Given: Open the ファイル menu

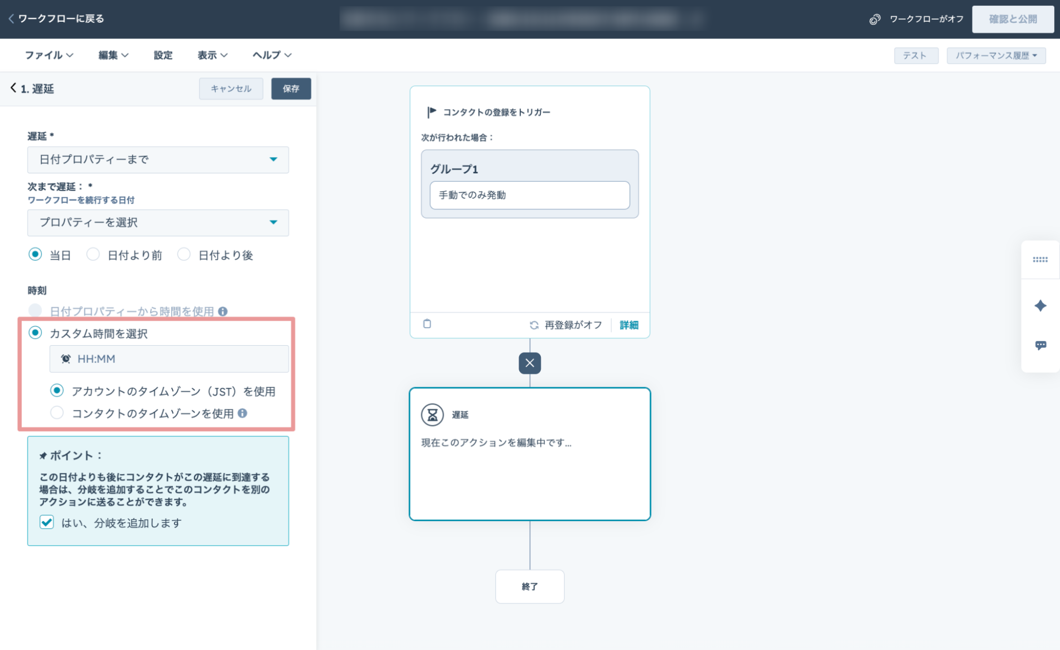Looking at the screenshot, I should (x=49, y=55).
